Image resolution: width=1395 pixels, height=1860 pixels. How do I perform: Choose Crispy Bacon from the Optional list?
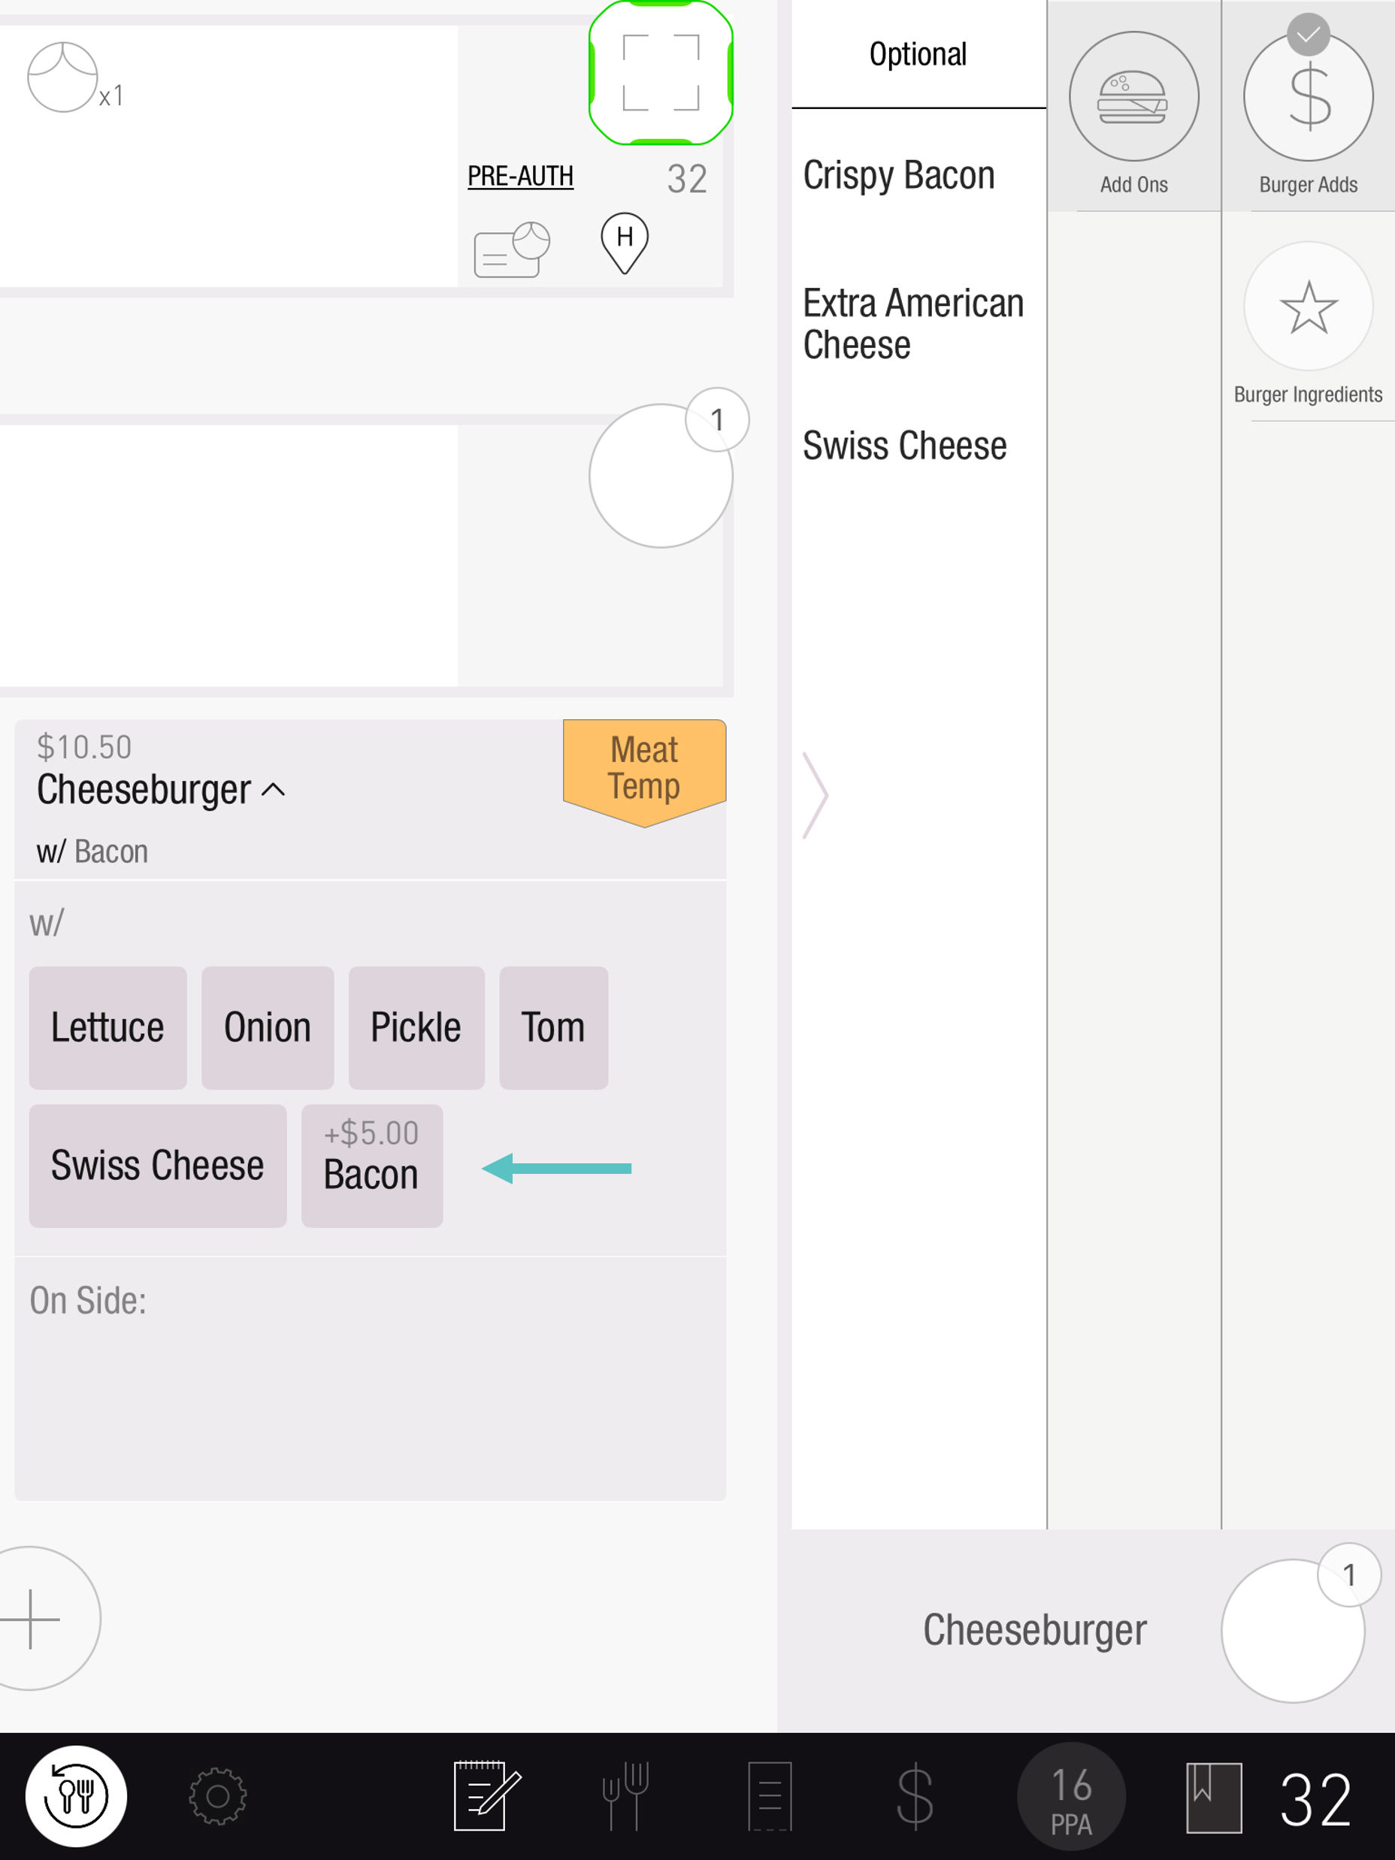click(898, 176)
